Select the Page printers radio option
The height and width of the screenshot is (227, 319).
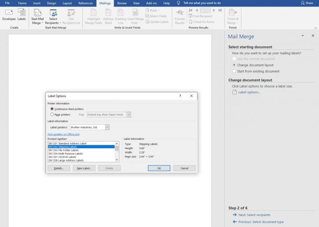pyautogui.click(x=52, y=114)
